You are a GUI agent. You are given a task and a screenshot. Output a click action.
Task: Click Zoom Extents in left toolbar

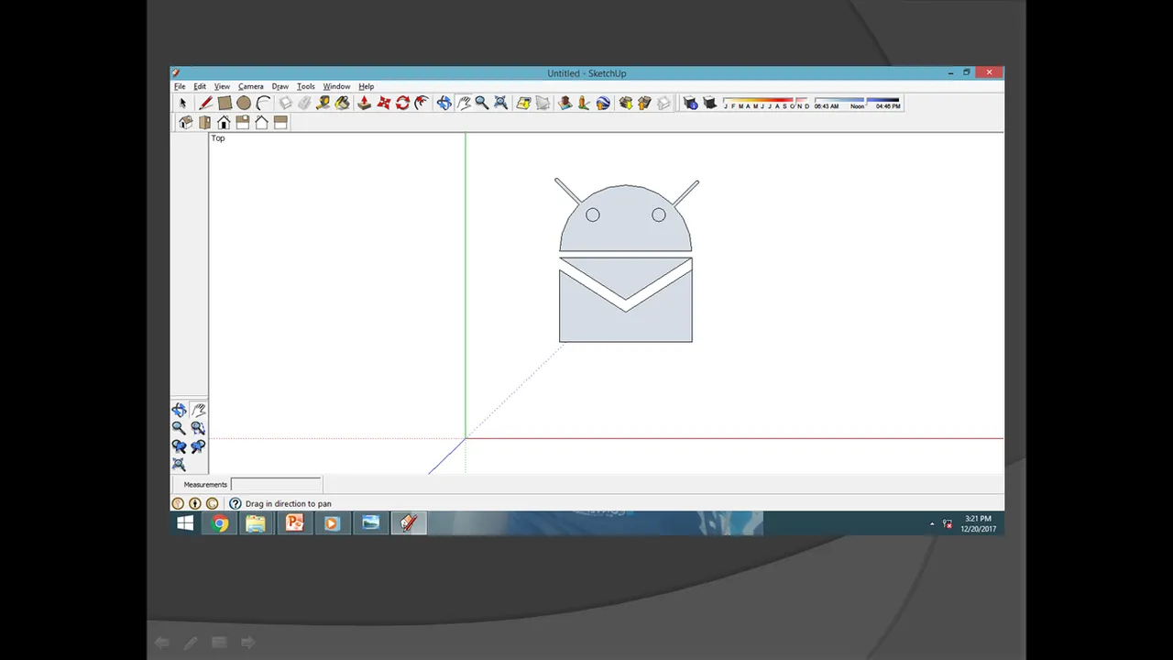(179, 465)
